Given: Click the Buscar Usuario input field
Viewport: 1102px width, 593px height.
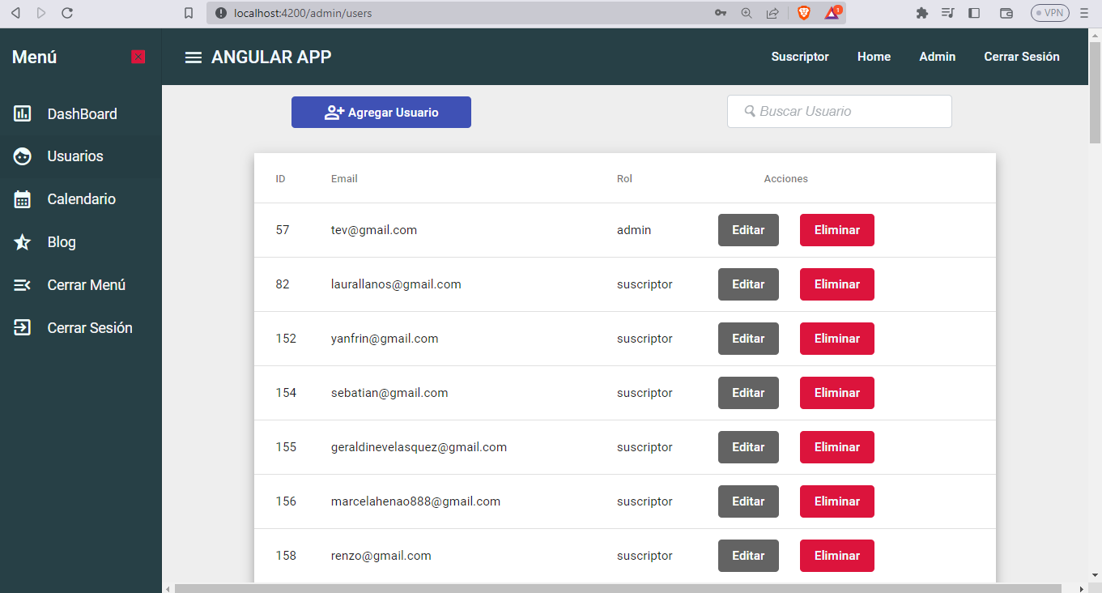Looking at the screenshot, I should coord(839,111).
